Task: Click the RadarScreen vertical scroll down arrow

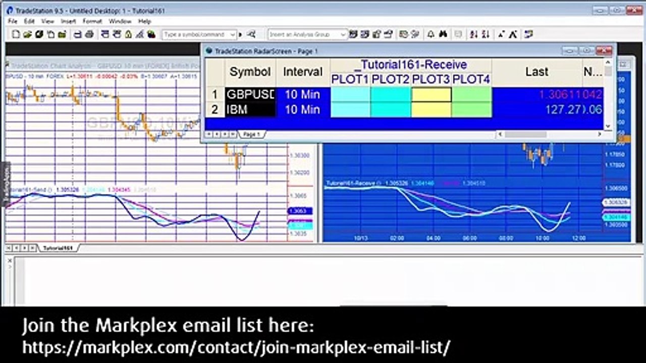Action: click(608, 126)
